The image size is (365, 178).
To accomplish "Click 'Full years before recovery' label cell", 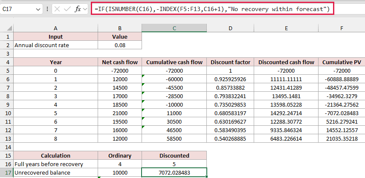I will click(55, 164).
